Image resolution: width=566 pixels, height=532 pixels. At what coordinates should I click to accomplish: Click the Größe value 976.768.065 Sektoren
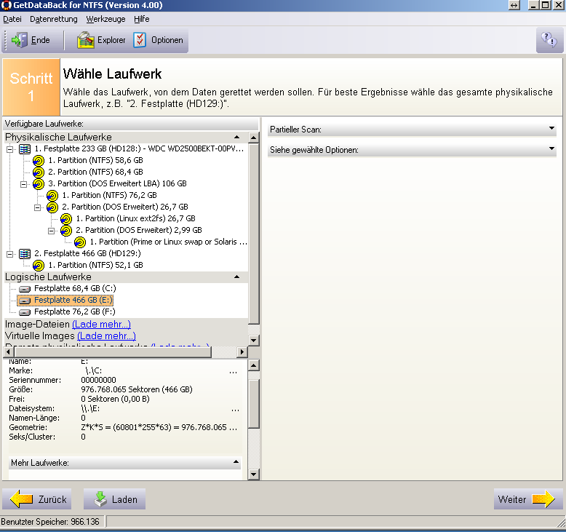137,389
